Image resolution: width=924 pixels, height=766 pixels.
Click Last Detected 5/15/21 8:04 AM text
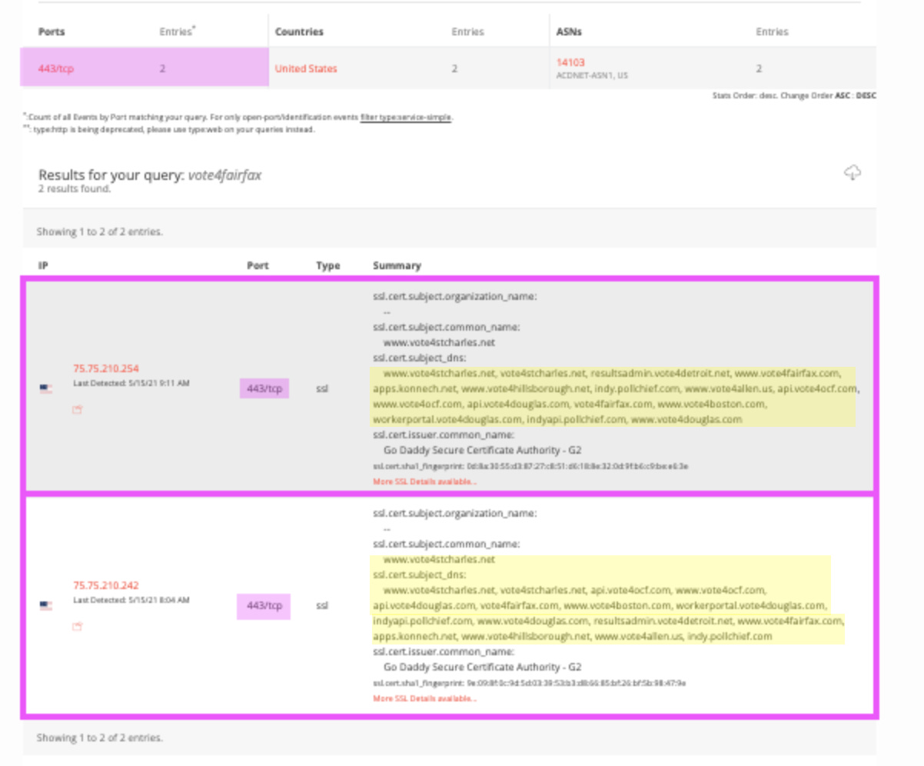point(131,600)
